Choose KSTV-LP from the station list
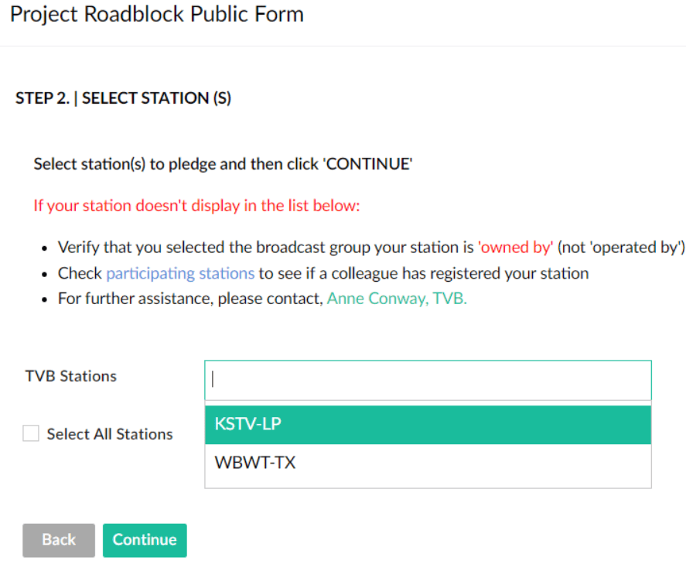686x578 pixels. click(x=428, y=425)
